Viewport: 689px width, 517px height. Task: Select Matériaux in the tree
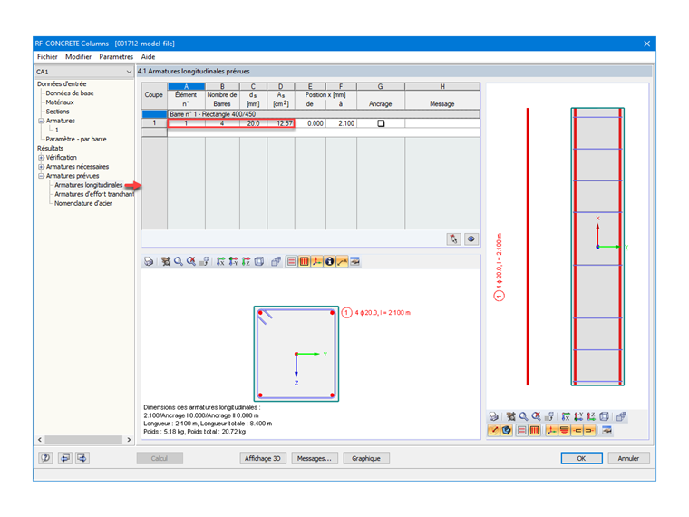pyautogui.click(x=60, y=102)
